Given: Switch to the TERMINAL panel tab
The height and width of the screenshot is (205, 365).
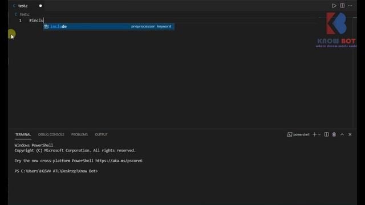Looking at the screenshot, I should [23, 134].
